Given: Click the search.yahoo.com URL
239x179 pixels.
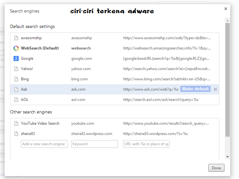Looking at the screenshot, I should point(167,69).
